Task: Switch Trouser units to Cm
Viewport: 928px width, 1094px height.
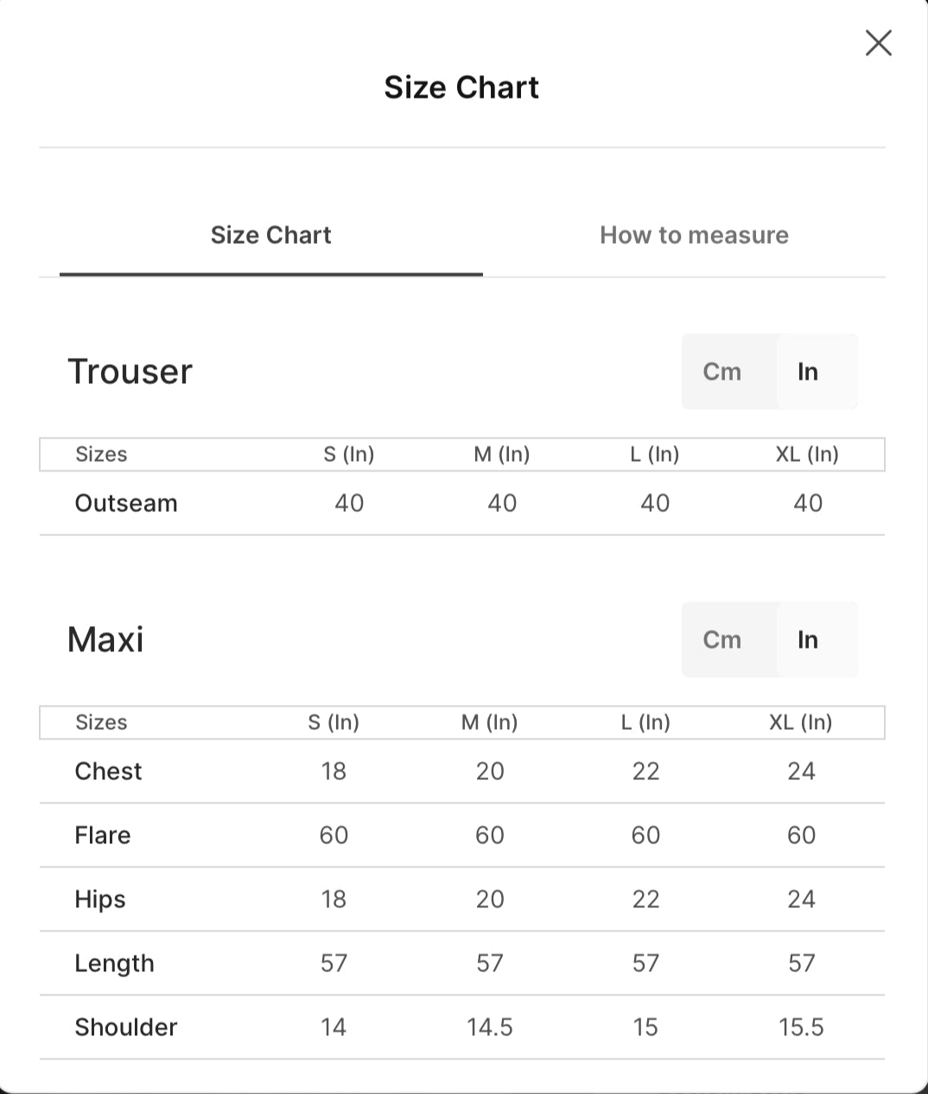Action: 721,372
